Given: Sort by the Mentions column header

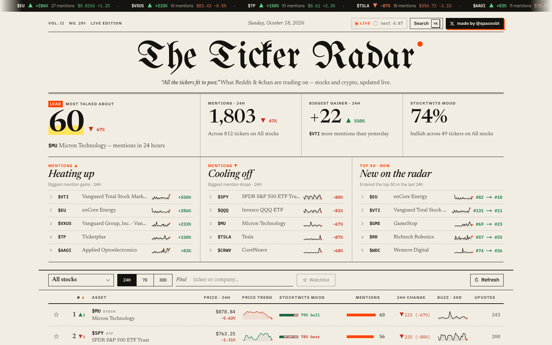Looking at the screenshot, I should (367, 297).
